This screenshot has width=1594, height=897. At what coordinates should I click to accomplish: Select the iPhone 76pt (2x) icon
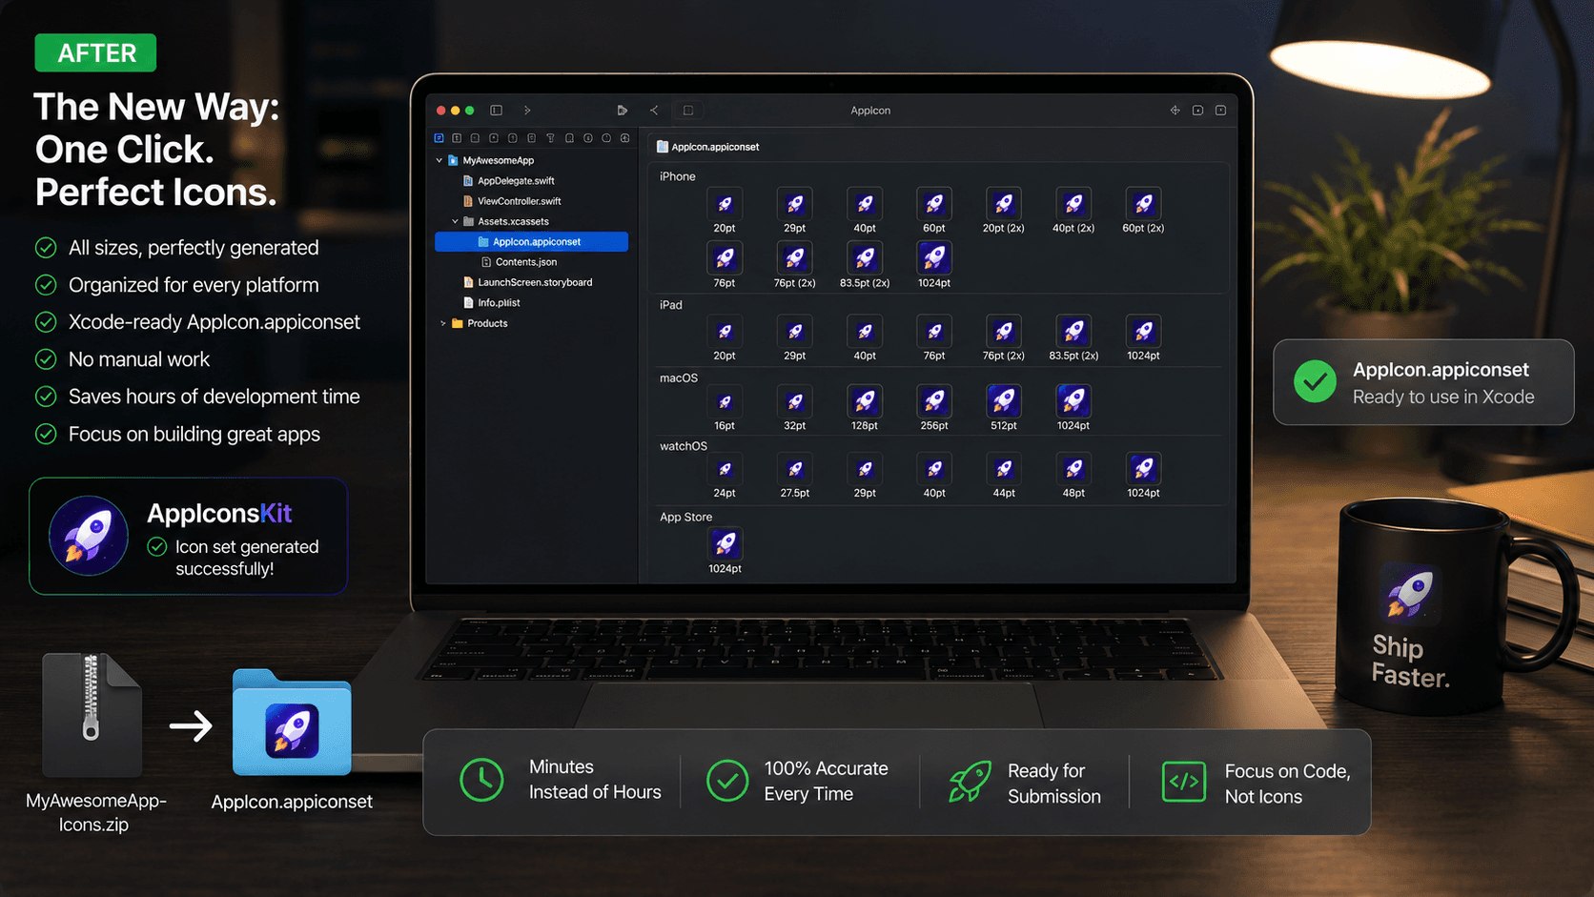tap(794, 258)
